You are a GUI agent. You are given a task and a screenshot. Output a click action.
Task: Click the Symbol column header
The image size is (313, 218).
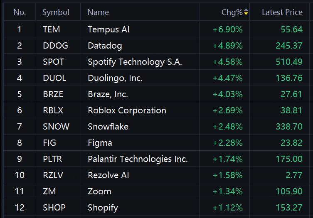(56, 12)
